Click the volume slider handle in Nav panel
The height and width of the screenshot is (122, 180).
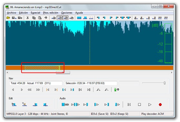coord(165,83)
